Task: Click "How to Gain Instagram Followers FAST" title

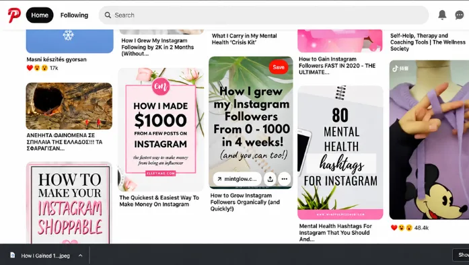Action: tap(337, 66)
